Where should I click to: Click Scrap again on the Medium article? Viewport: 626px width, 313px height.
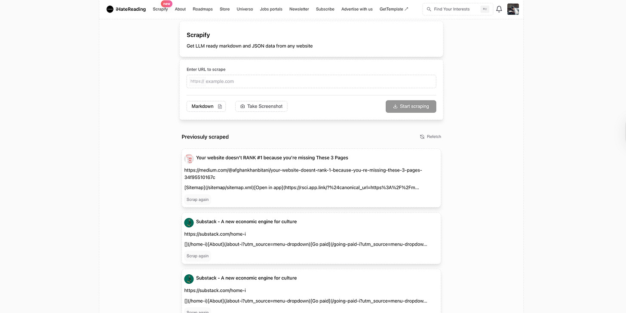click(x=197, y=199)
